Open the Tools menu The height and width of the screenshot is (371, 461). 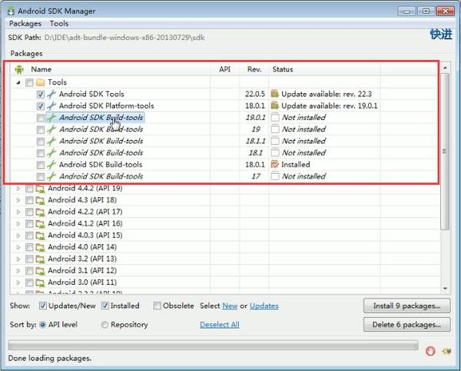[x=59, y=24]
